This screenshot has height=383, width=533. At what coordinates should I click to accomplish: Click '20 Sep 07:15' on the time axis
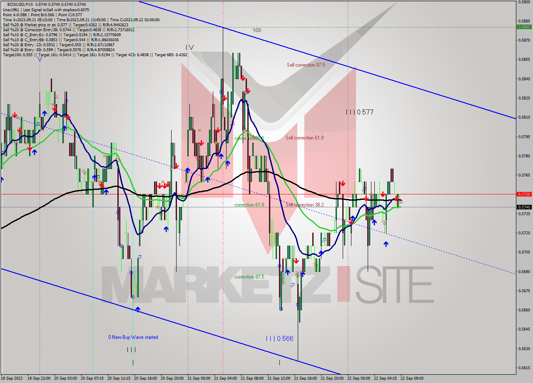point(93,378)
